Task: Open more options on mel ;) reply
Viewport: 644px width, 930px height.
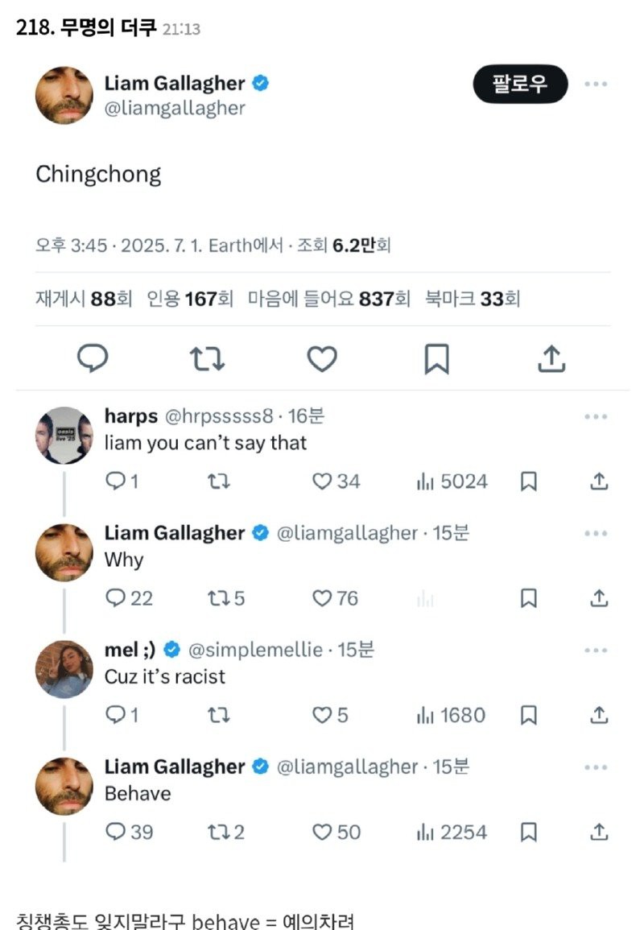Action: (x=596, y=650)
